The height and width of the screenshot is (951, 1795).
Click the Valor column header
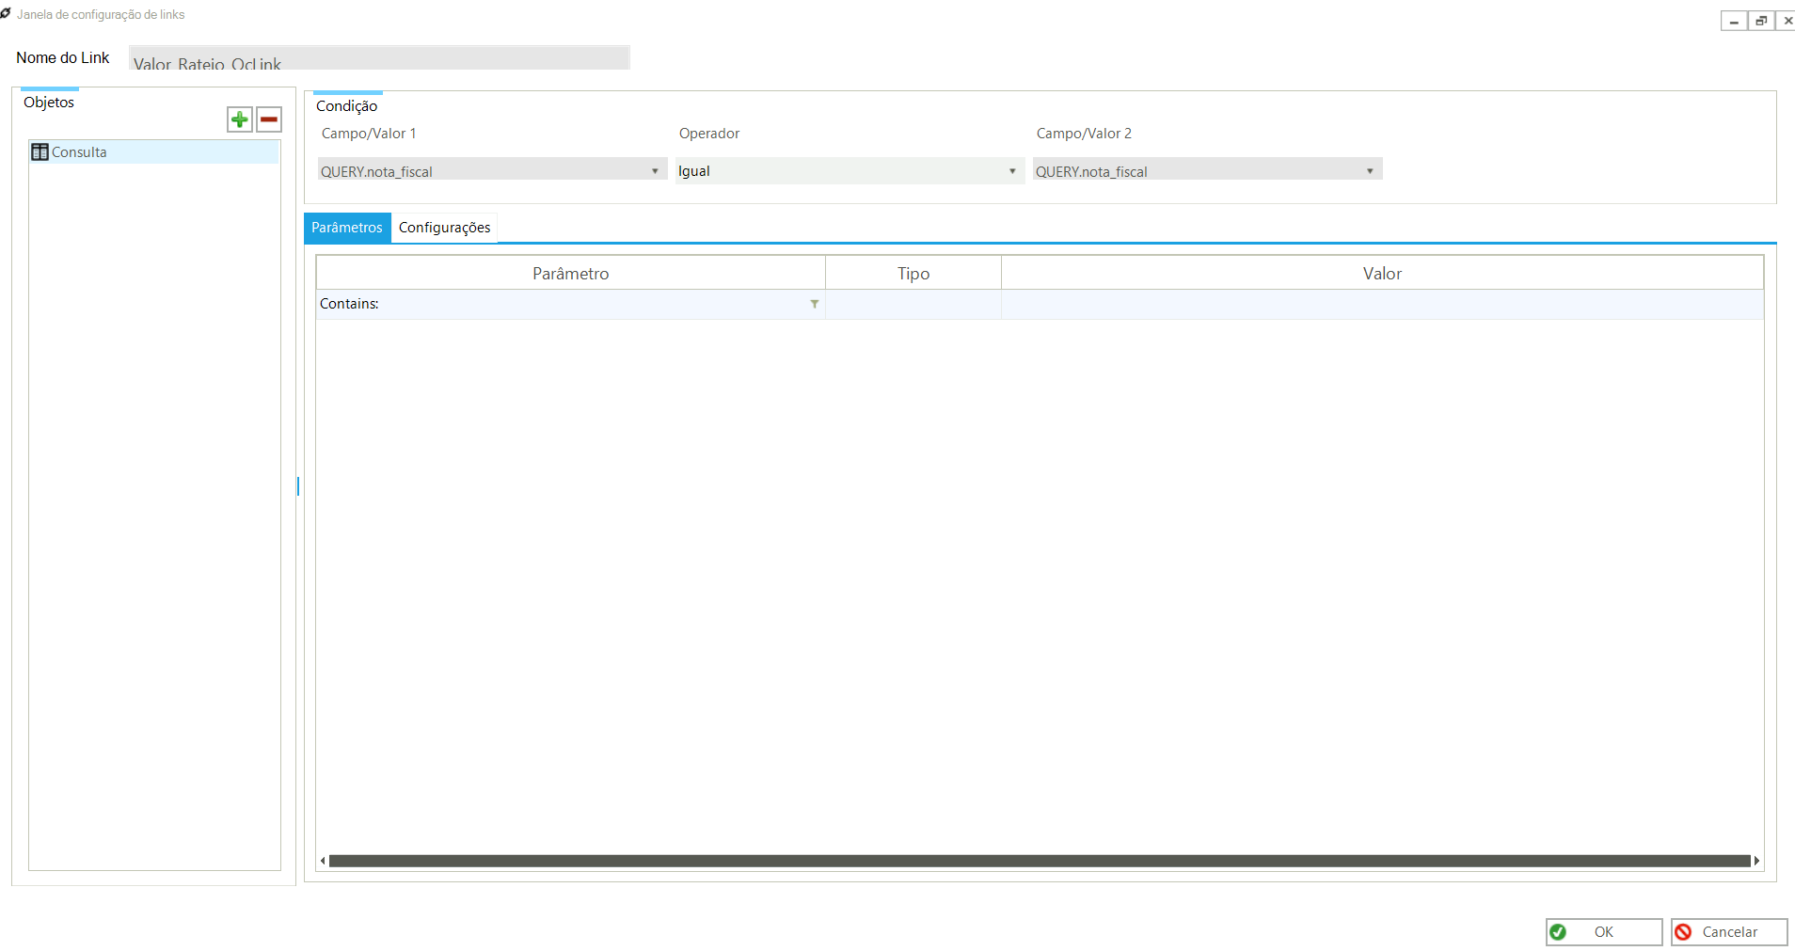click(1381, 274)
